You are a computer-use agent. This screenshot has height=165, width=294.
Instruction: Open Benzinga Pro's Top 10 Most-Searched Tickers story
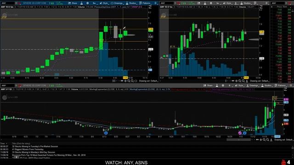click(49, 155)
